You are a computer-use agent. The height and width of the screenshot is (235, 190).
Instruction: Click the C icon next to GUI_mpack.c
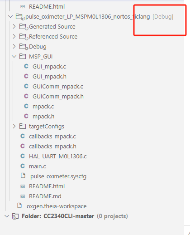click(x=26, y=66)
